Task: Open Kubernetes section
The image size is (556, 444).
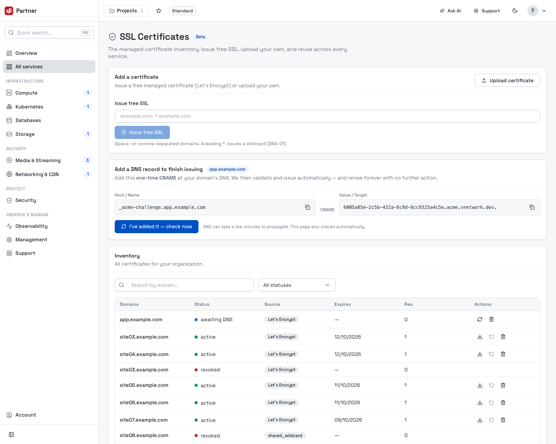Action: point(49,107)
